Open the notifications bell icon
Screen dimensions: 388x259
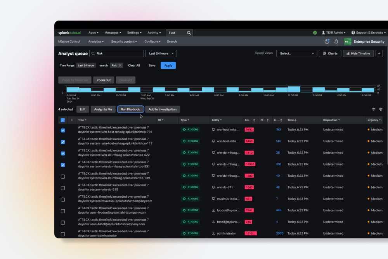tap(336, 42)
